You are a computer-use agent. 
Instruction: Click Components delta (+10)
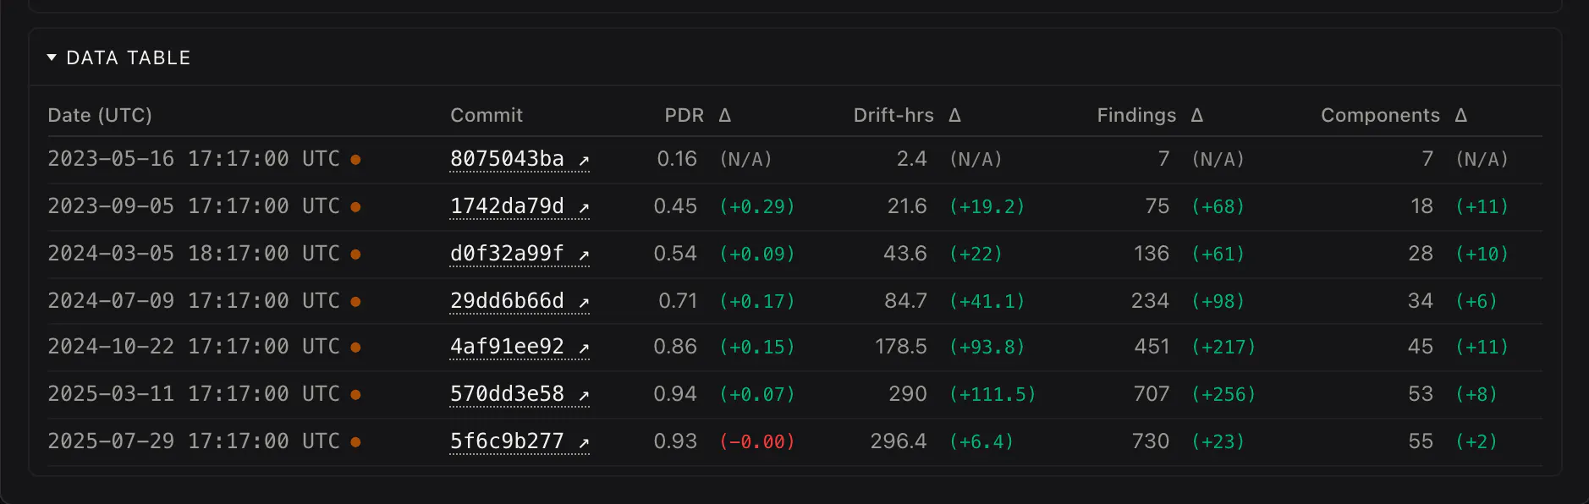(1482, 254)
